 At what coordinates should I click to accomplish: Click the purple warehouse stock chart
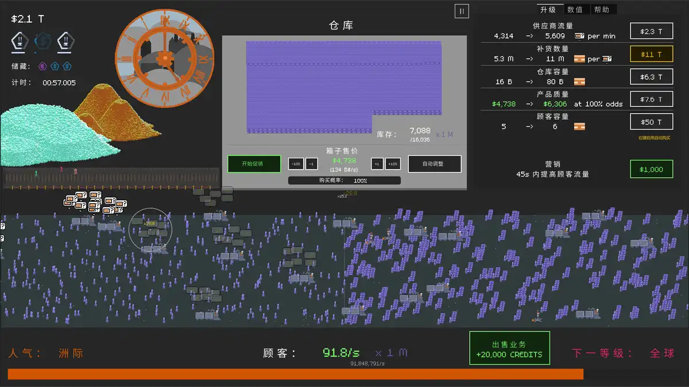point(344,87)
